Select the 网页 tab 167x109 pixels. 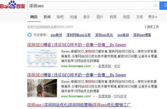(34, 17)
